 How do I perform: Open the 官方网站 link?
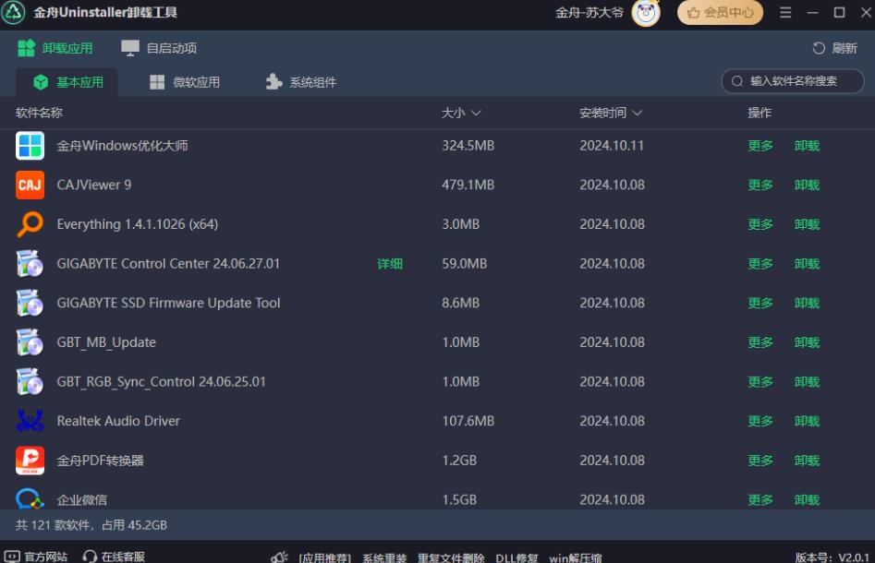point(36,557)
